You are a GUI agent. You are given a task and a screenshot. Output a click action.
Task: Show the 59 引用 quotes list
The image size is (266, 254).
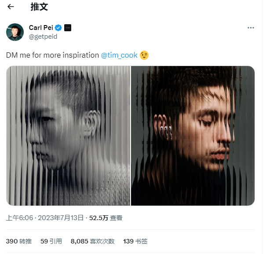click(x=51, y=241)
